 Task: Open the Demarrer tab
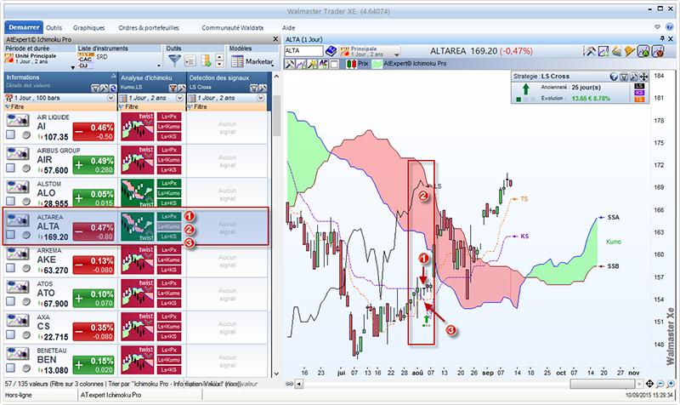pyautogui.click(x=24, y=27)
